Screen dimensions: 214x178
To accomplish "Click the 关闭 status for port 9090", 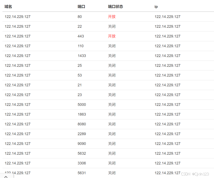I will pos(112,144).
